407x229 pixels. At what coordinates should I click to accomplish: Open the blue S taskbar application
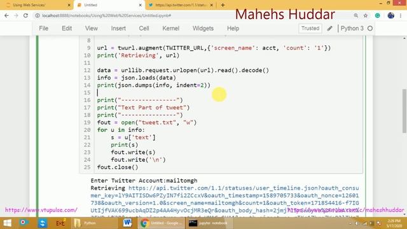coord(43,223)
